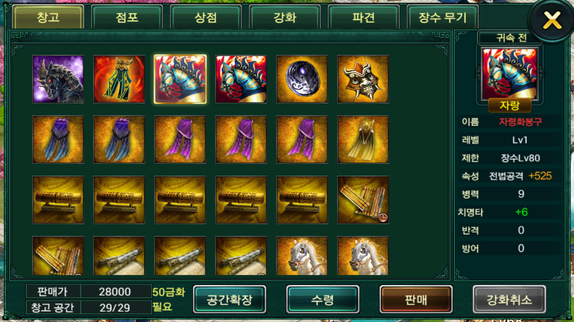
Task: Select the unhighlighted blue horse helmet item
Action: 241,79
